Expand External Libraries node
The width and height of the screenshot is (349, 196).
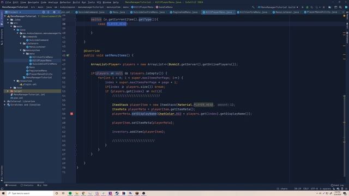5,101
